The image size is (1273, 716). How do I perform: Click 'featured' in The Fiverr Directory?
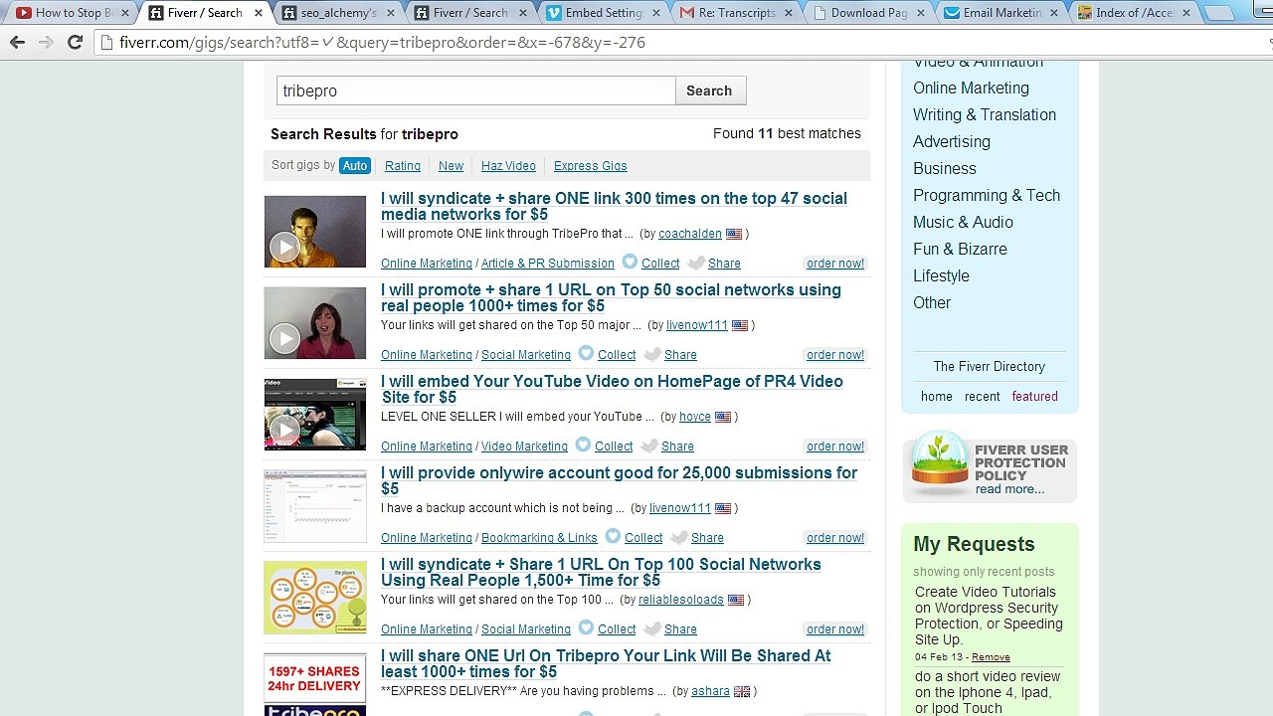[x=1034, y=396]
